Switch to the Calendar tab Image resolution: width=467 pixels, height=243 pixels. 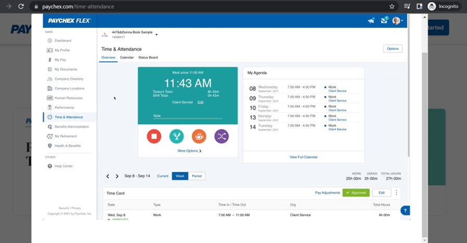pyautogui.click(x=127, y=57)
